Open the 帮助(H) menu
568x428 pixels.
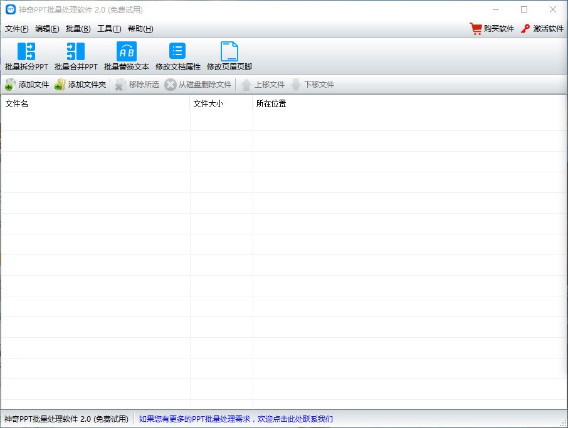(140, 29)
